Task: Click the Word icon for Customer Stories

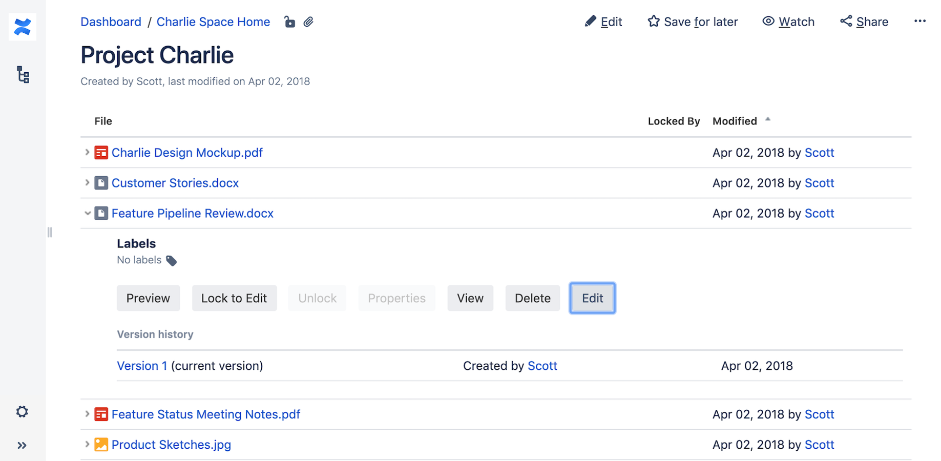Action: click(x=101, y=183)
